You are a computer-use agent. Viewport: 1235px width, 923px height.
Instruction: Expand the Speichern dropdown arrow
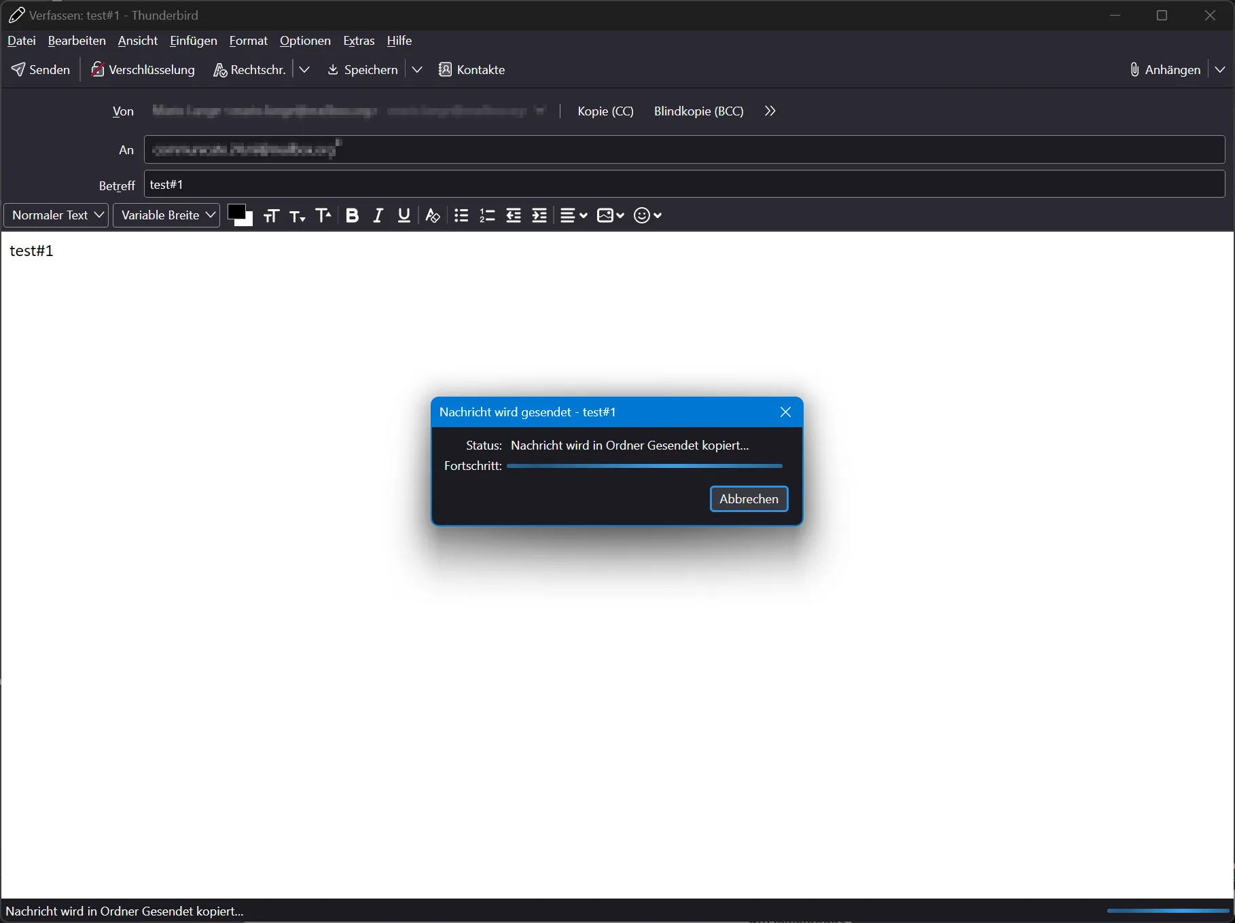tap(417, 69)
